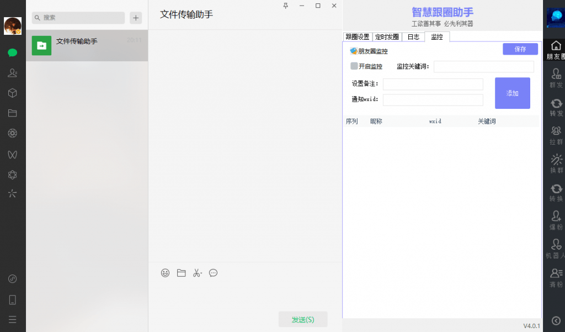Open chat history speech-bubble icon

[x=214, y=273]
